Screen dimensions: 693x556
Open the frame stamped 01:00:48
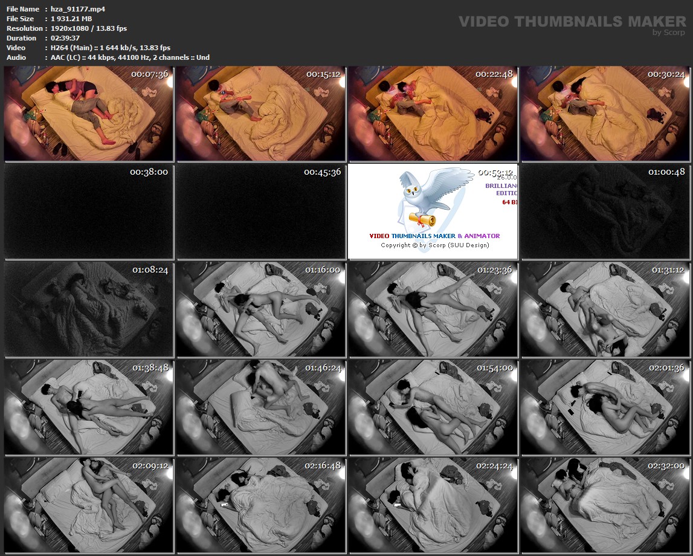point(605,212)
